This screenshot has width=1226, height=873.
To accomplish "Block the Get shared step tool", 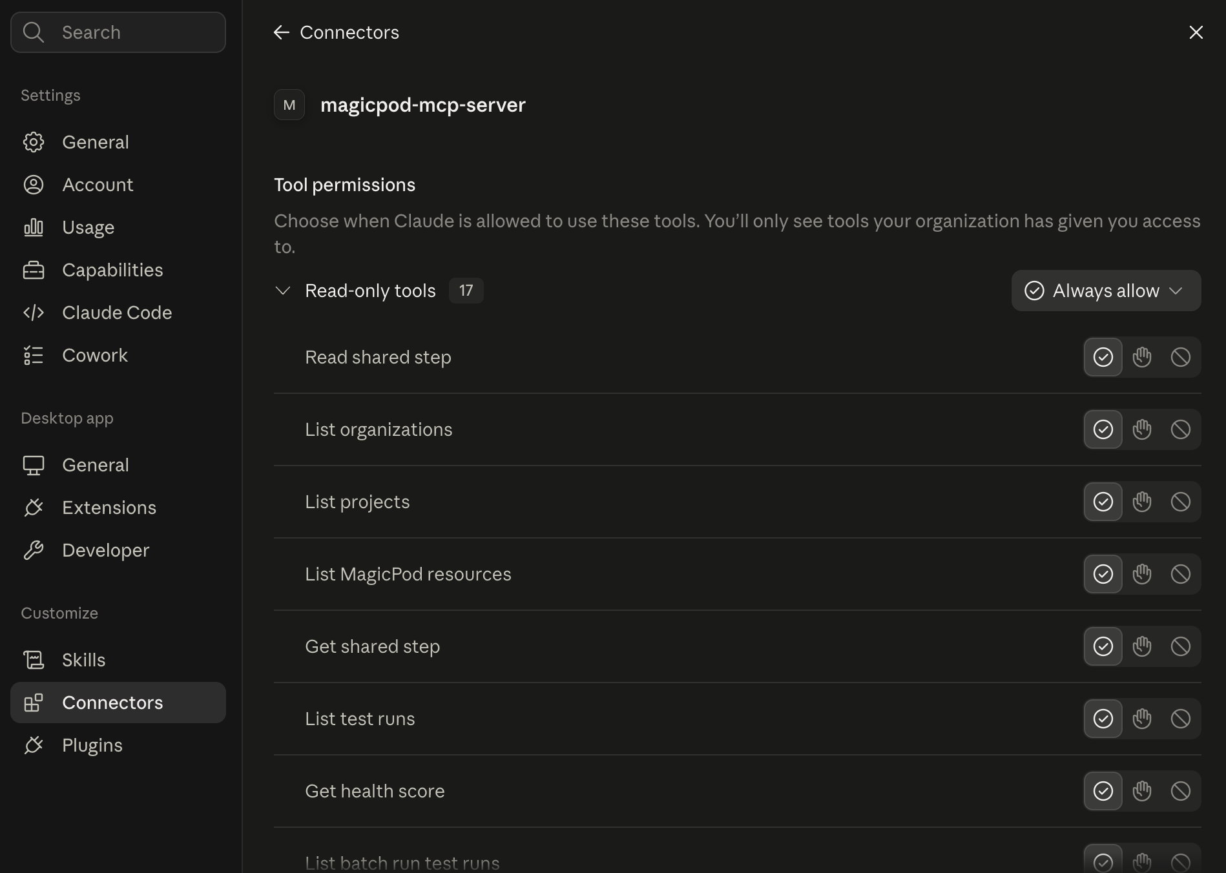I will click(x=1181, y=646).
